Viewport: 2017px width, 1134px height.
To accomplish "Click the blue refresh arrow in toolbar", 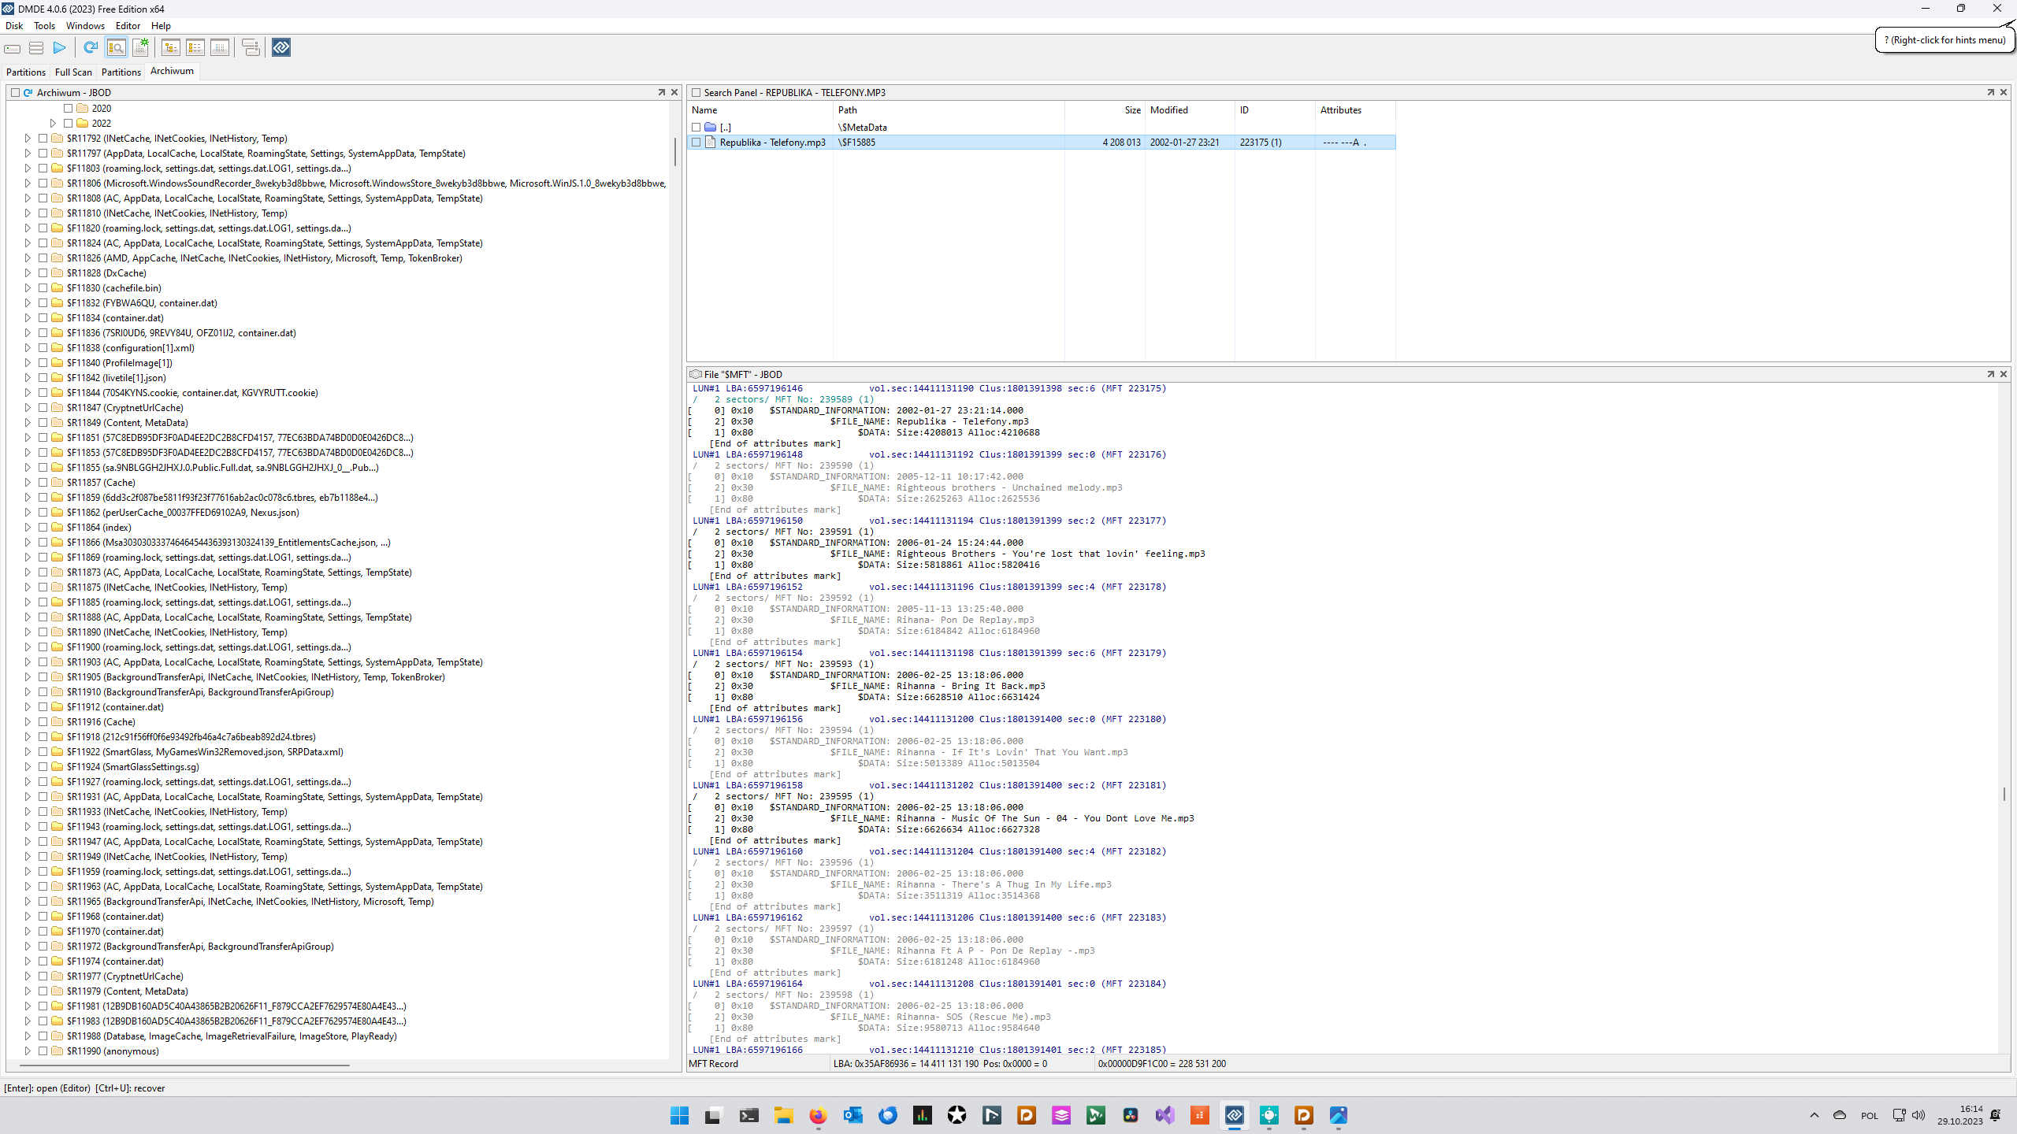I will pos(91,48).
